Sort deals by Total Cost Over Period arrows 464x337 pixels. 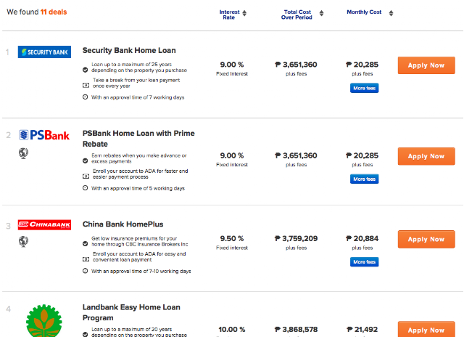click(321, 13)
